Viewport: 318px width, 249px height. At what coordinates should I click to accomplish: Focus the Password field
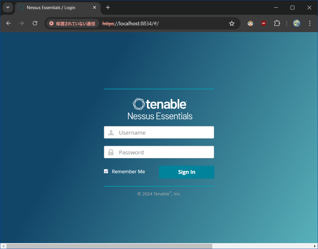click(159, 152)
